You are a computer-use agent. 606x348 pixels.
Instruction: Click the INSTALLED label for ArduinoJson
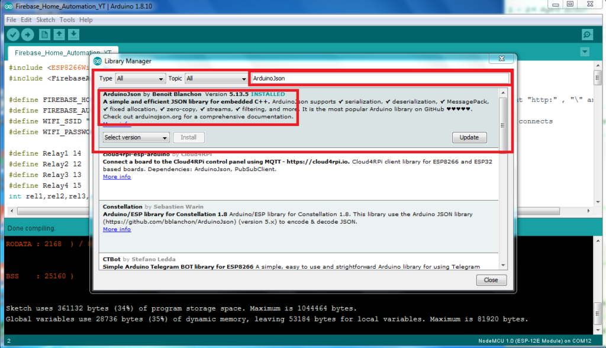pyautogui.click(x=268, y=94)
